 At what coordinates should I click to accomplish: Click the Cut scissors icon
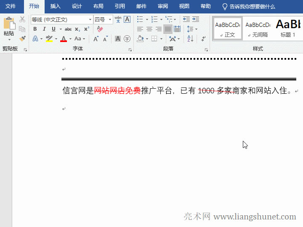click(x=22, y=20)
